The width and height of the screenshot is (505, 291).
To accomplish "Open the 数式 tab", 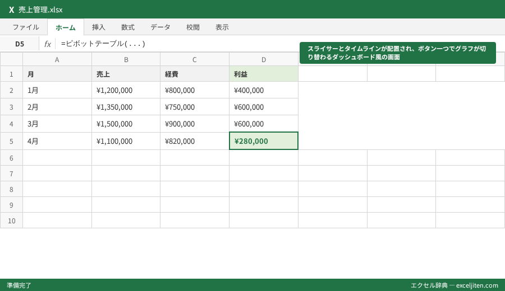I will [x=128, y=27].
